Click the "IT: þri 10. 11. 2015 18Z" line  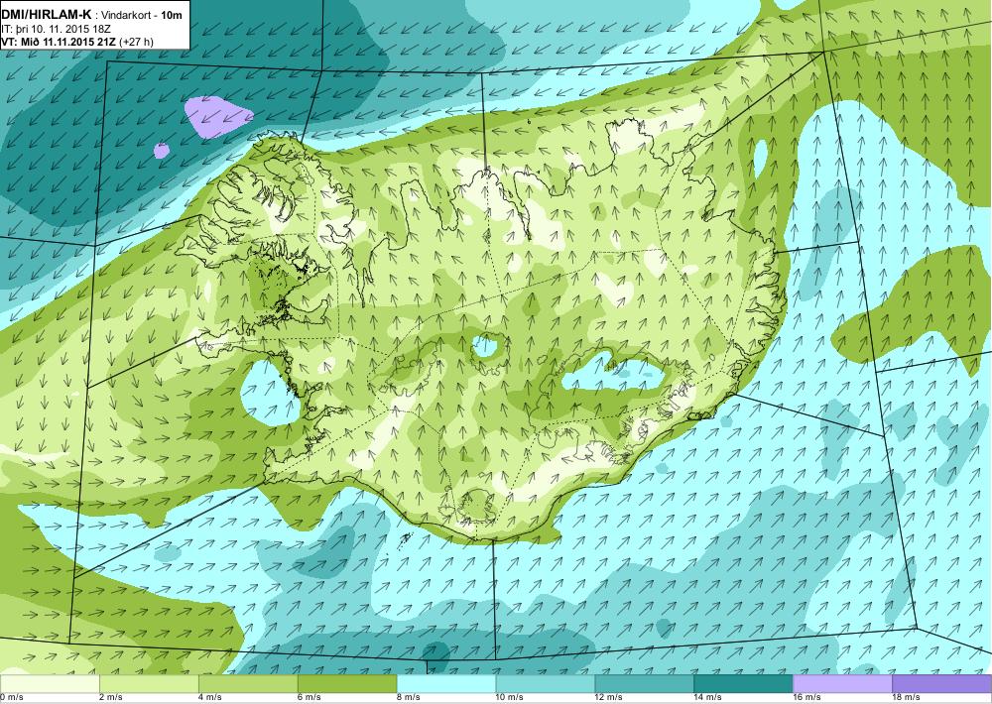point(57,29)
